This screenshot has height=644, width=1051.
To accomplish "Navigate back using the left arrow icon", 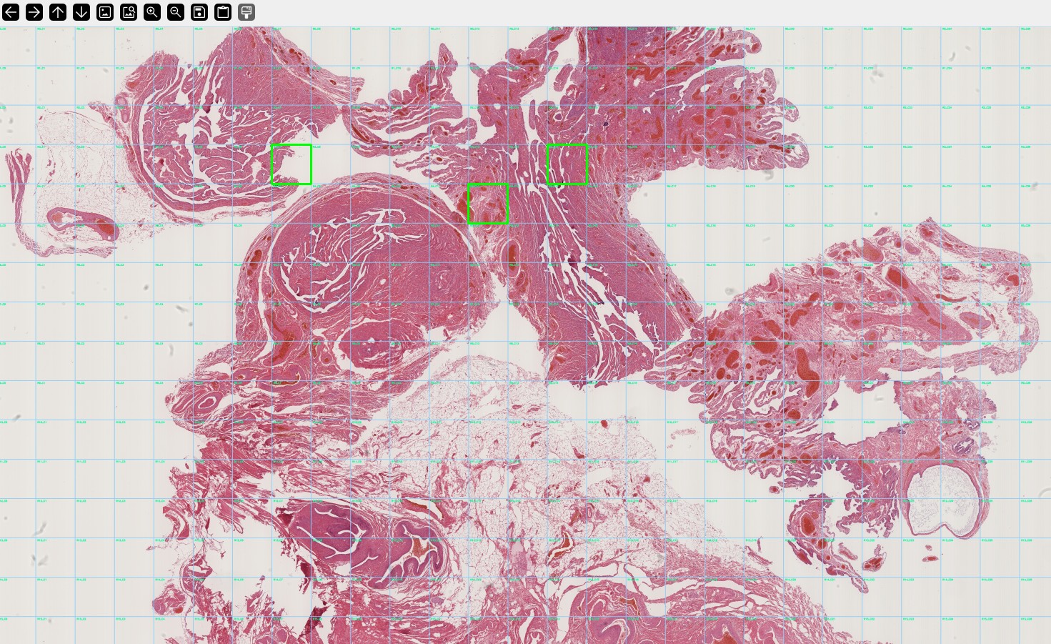I will tap(10, 11).
